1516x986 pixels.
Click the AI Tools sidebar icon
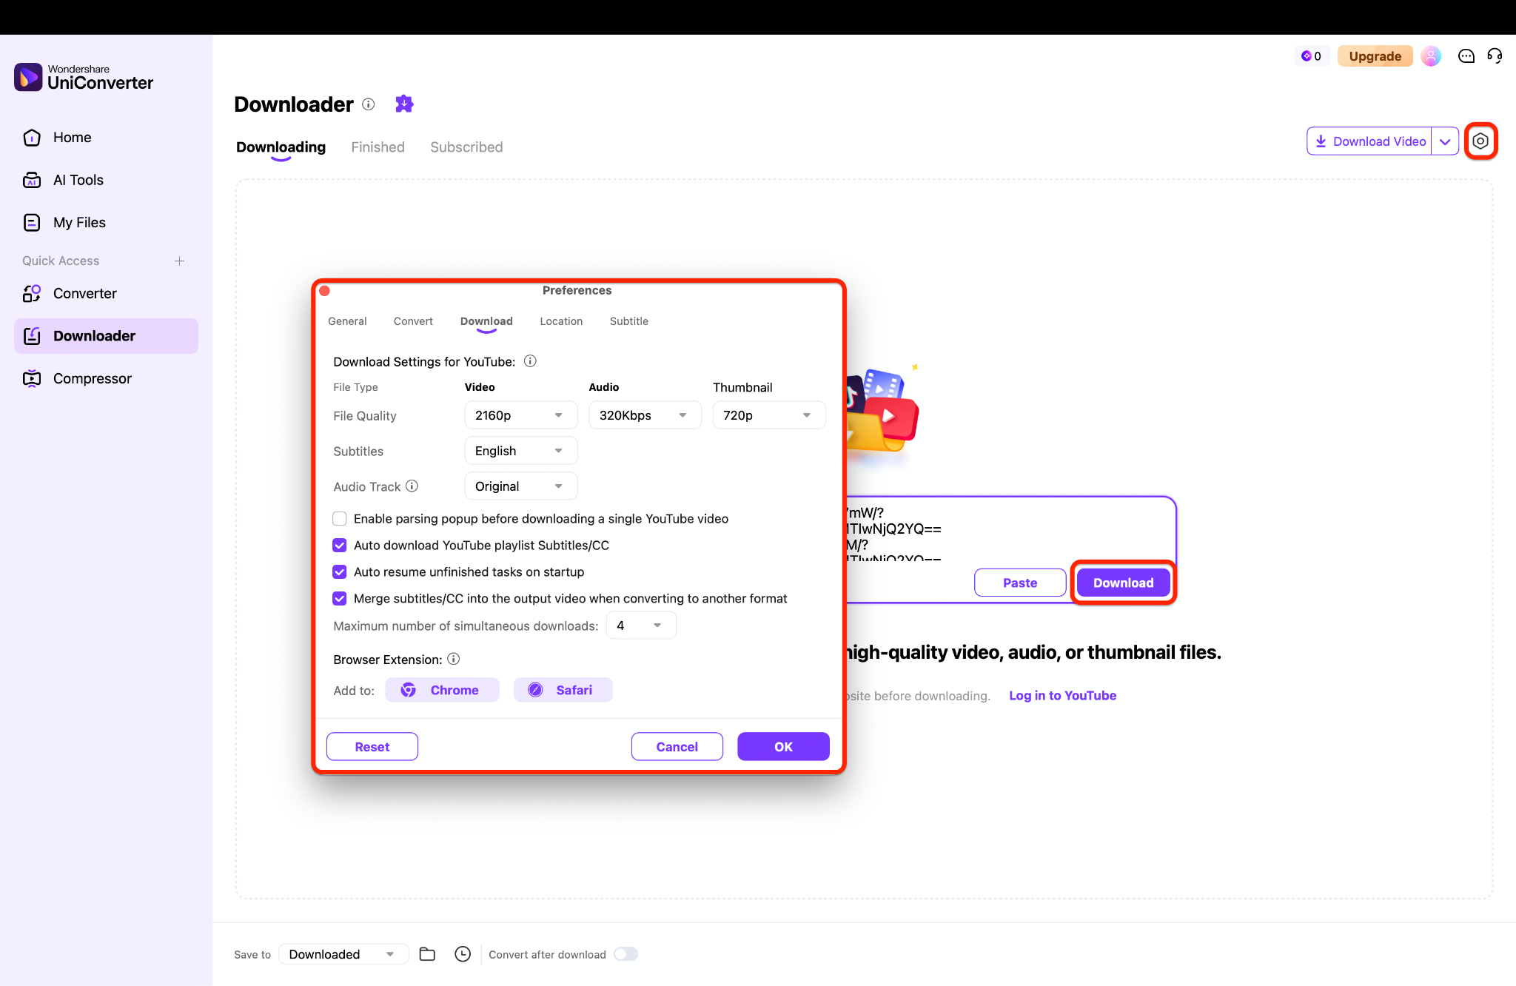click(x=32, y=180)
